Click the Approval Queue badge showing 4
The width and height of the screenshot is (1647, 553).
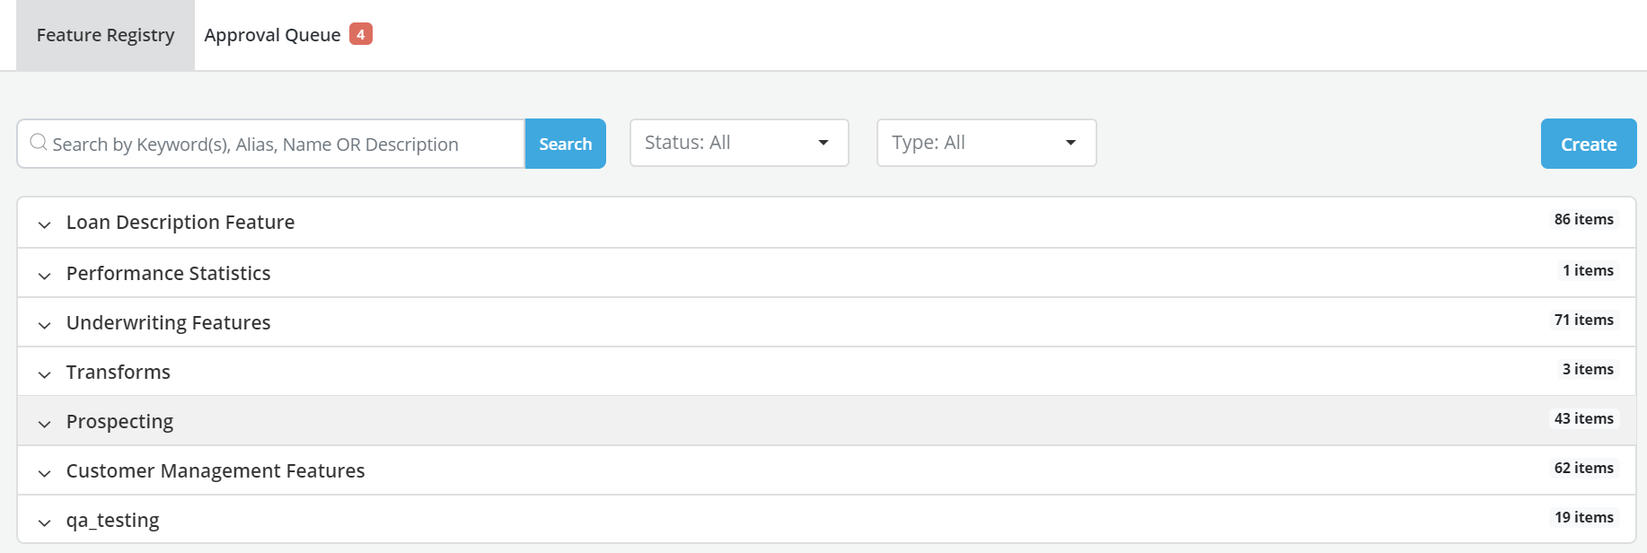[x=360, y=34]
